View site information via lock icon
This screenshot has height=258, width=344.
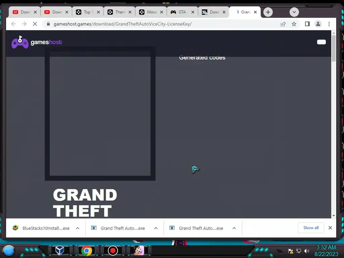tap(48, 24)
